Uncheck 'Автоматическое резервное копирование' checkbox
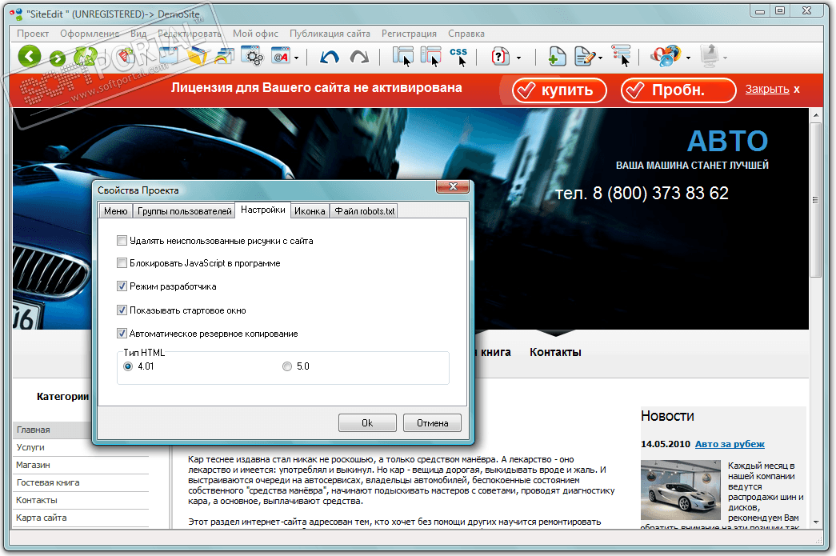The width and height of the screenshot is (836, 556). (x=122, y=333)
